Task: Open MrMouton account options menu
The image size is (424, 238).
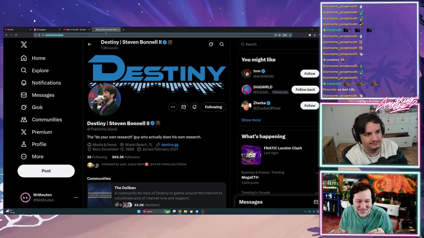Action: (x=76, y=197)
